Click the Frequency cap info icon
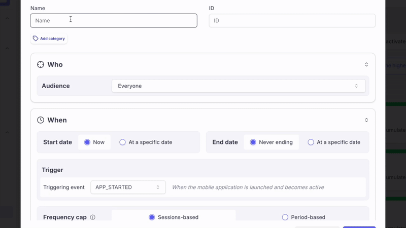Screen dimensions: 406x228 (x=92, y=217)
